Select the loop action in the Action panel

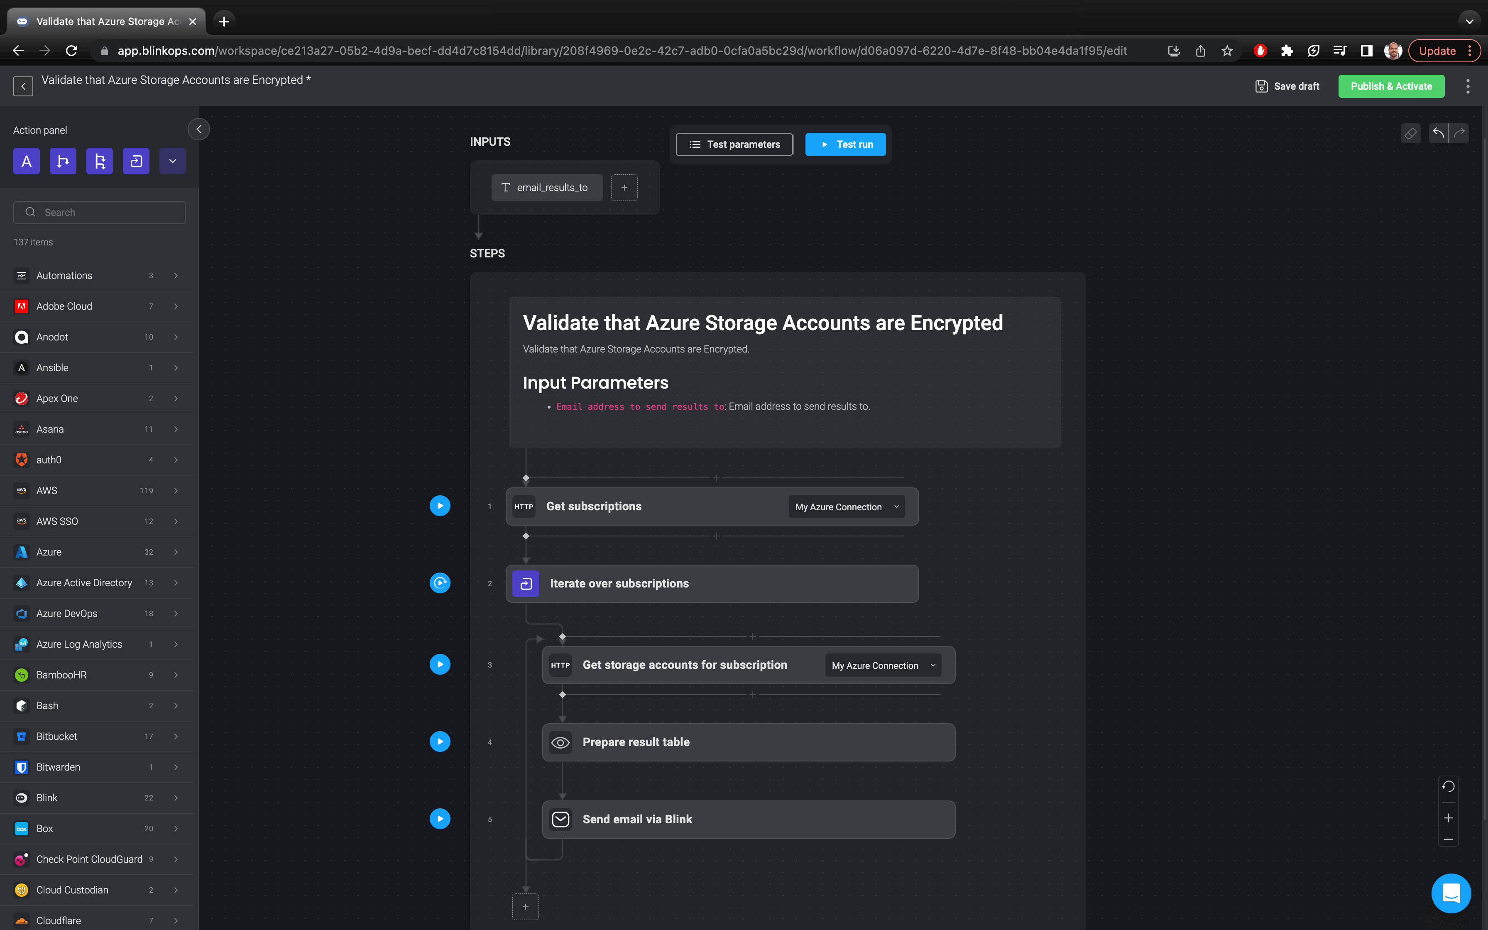(x=100, y=161)
